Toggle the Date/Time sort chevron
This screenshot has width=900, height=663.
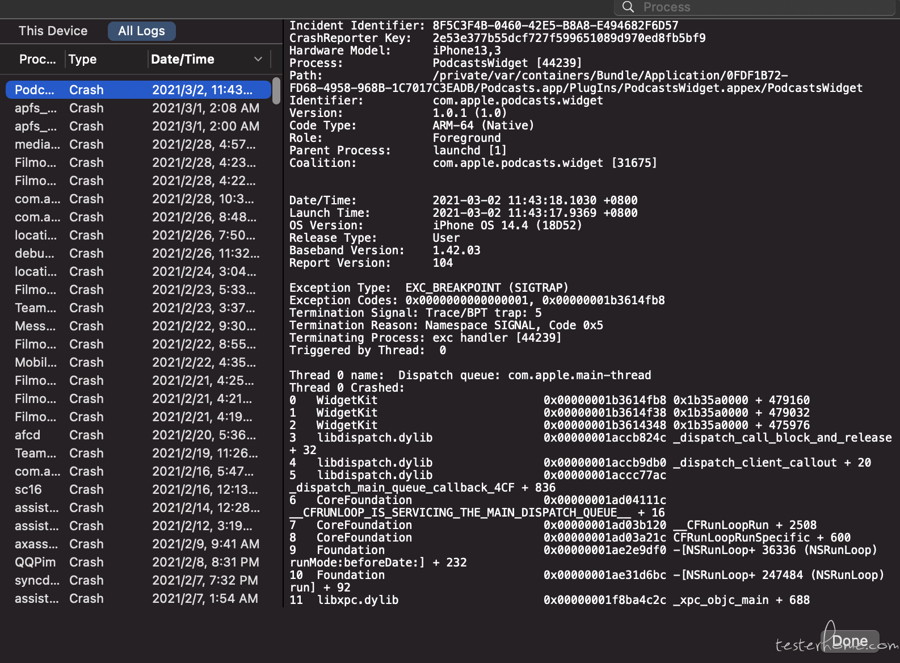258,59
